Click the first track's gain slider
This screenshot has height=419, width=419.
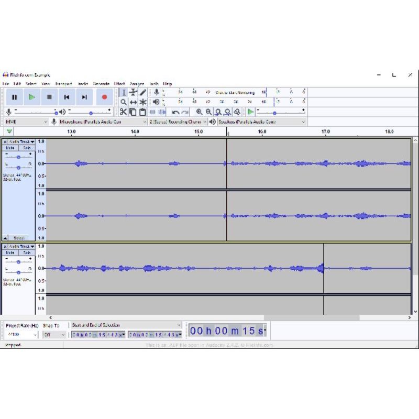(18, 157)
